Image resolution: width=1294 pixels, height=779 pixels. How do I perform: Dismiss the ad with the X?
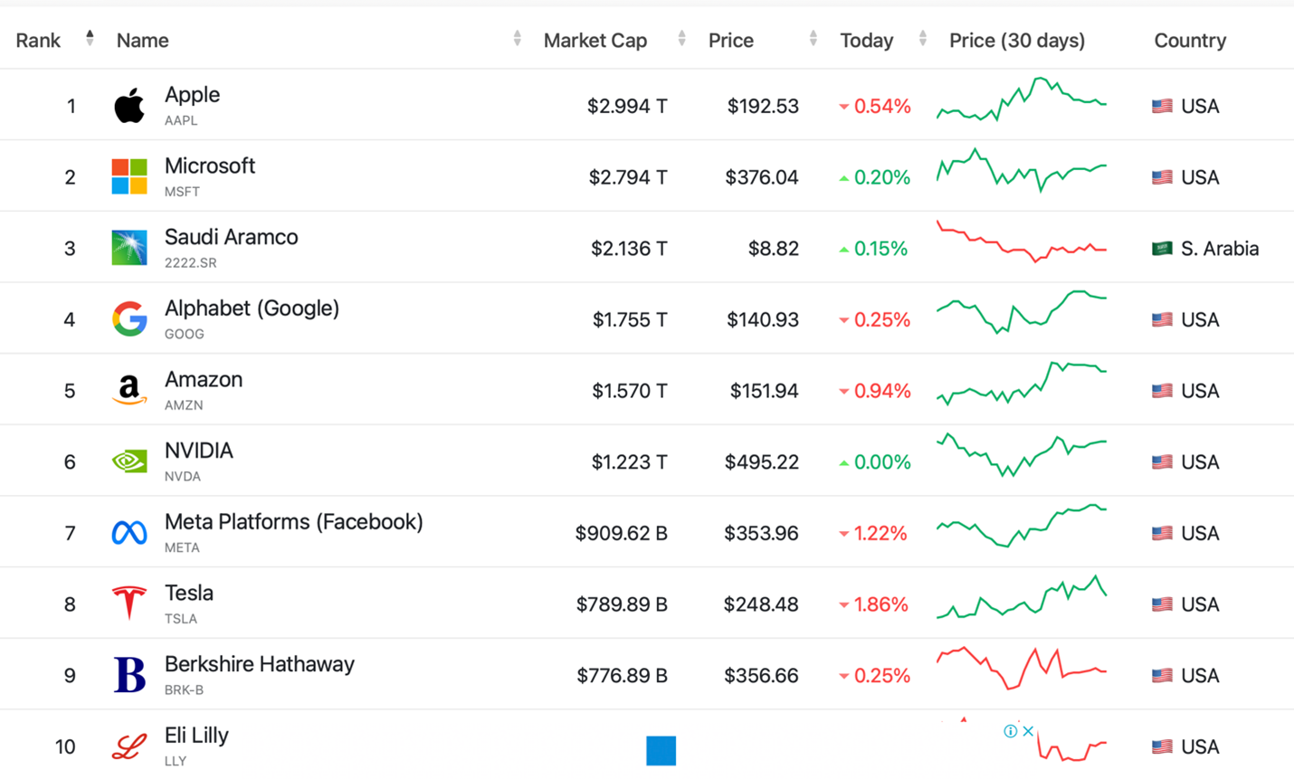1029,731
